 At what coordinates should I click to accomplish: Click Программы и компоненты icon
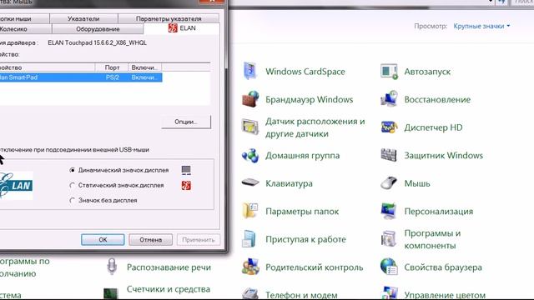tap(389, 239)
